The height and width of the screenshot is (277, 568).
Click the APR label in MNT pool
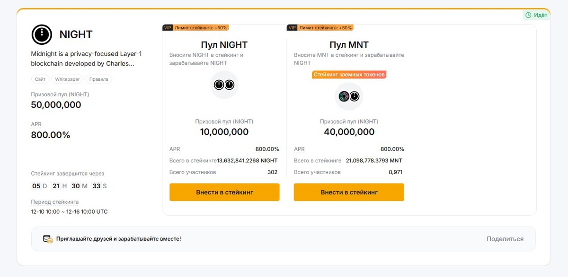click(x=299, y=149)
